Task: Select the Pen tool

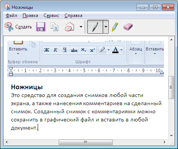Action: pyautogui.click(x=95, y=27)
